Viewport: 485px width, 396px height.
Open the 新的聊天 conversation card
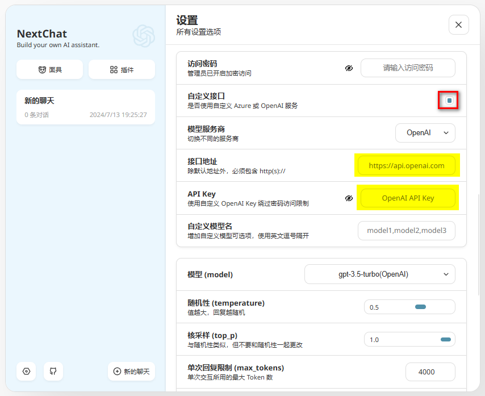pyautogui.click(x=86, y=107)
